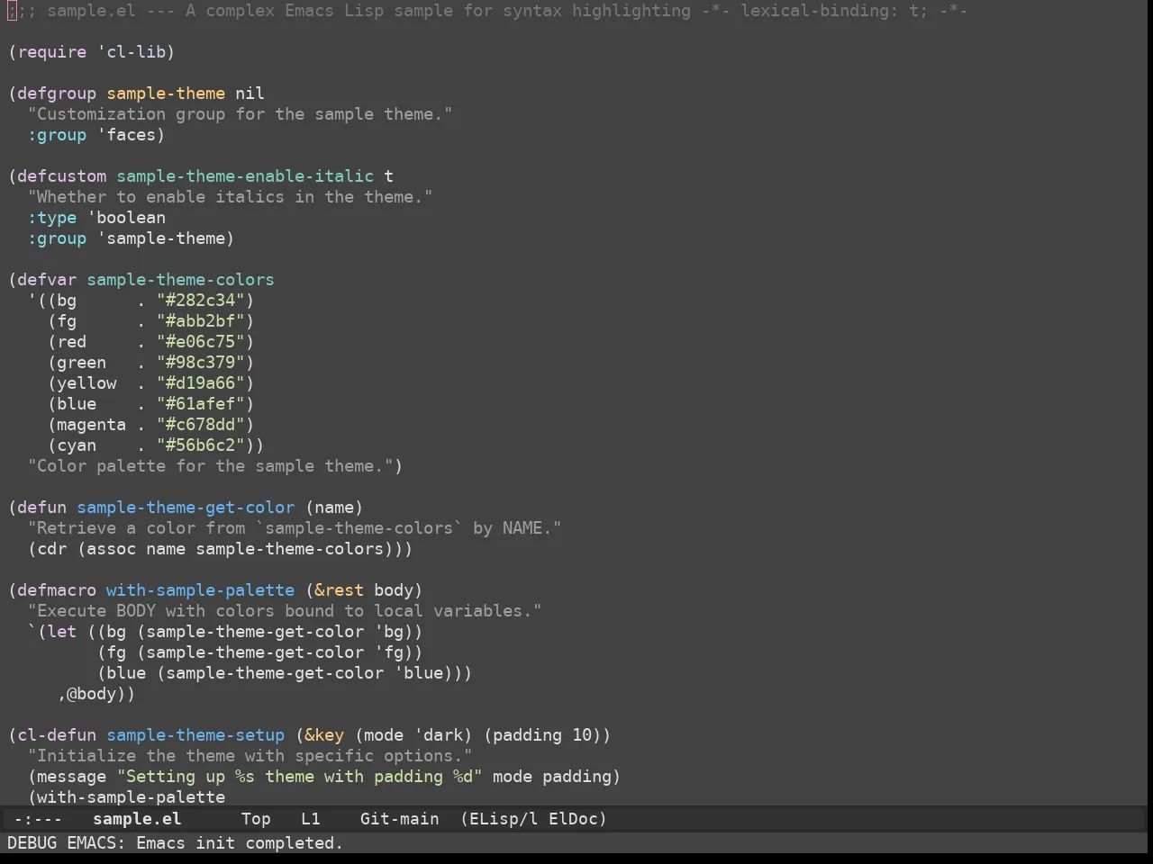Viewport: 1153px width, 864px height.
Task: Click color string "#c678dd"
Action: point(201,425)
